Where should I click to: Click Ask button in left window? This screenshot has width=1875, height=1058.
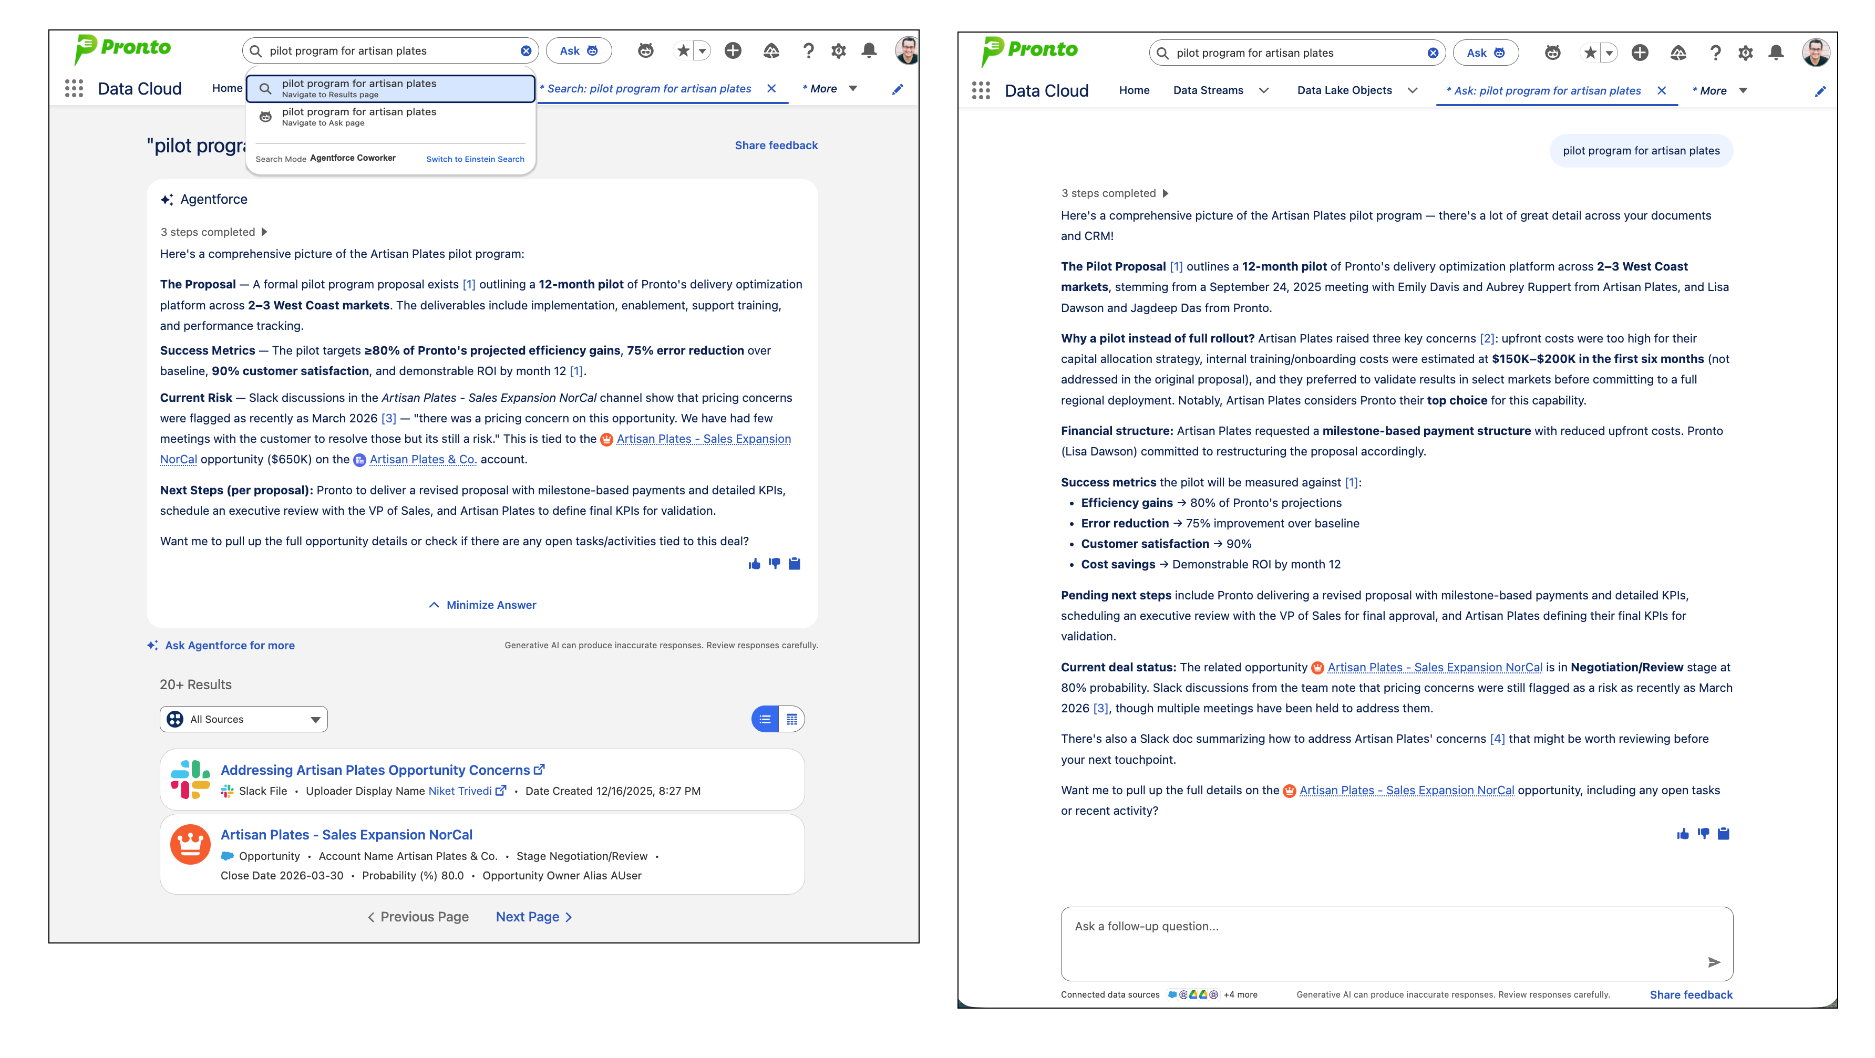(579, 51)
